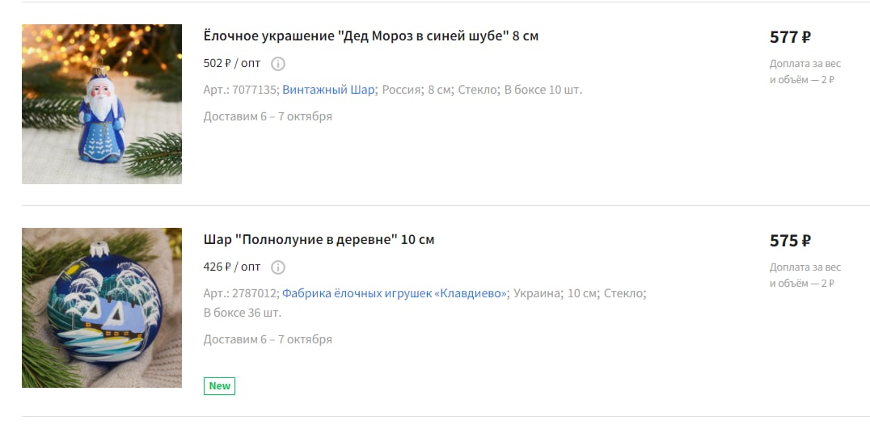Viewport: 870px width, 429px height.
Task: Select the 577 ₽ price
Action: point(790,37)
